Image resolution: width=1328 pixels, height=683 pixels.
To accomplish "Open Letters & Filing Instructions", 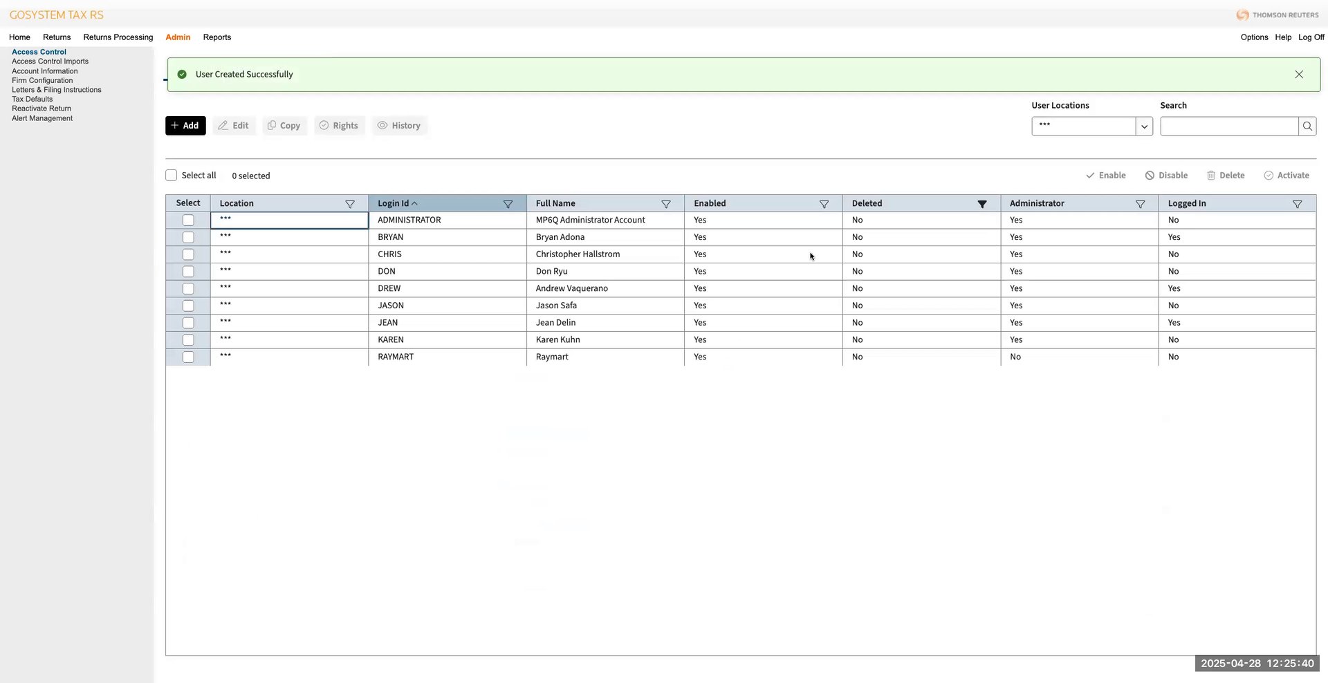I will [56, 90].
